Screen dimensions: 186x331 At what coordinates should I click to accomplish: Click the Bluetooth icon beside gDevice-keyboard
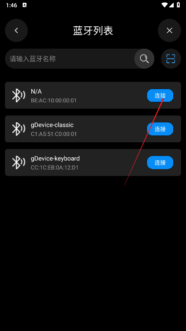(18, 163)
